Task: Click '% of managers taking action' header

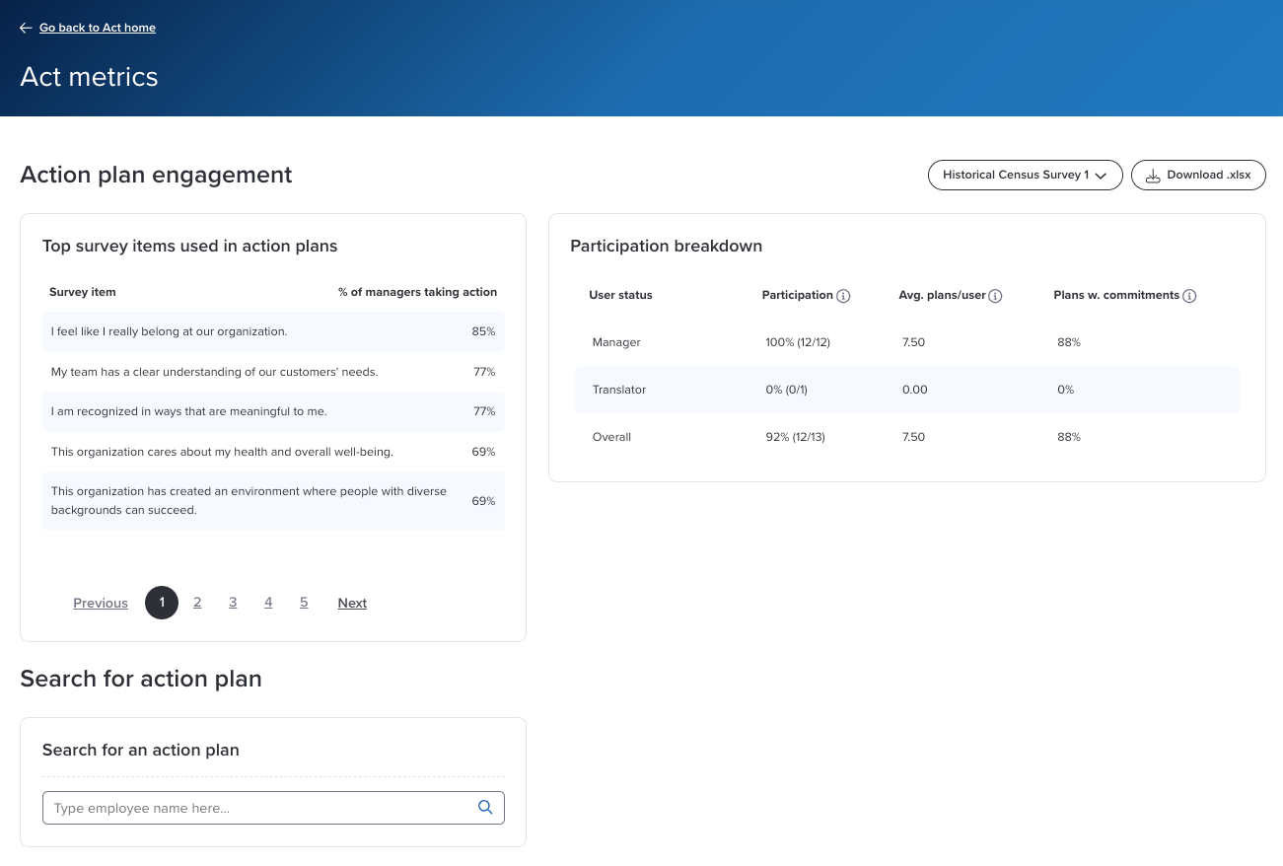Action: pos(417,292)
